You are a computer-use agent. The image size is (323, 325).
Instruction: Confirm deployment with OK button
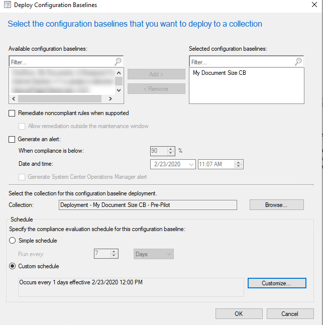[239, 314]
